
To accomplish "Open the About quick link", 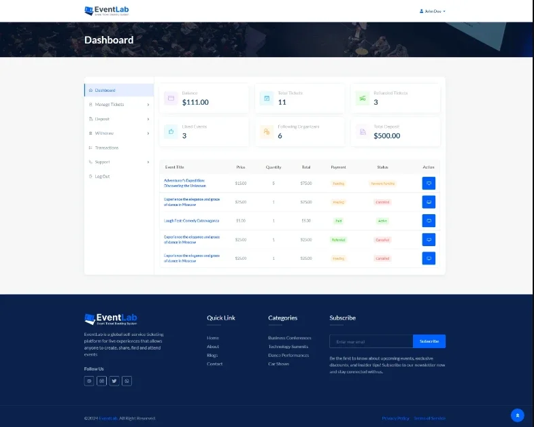I will [x=213, y=347].
